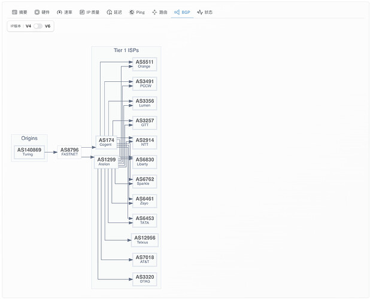Open the 路由 routing tab

(x=160, y=12)
